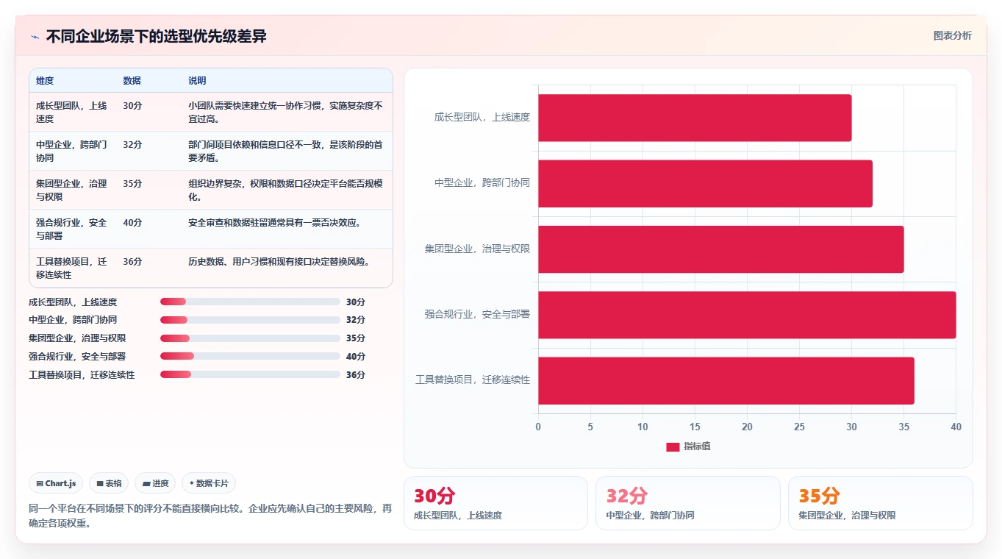Screen dimensions: 1002x559
Task: Click the 中型企业，跨部门协同 progress bar
Action: (x=250, y=320)
